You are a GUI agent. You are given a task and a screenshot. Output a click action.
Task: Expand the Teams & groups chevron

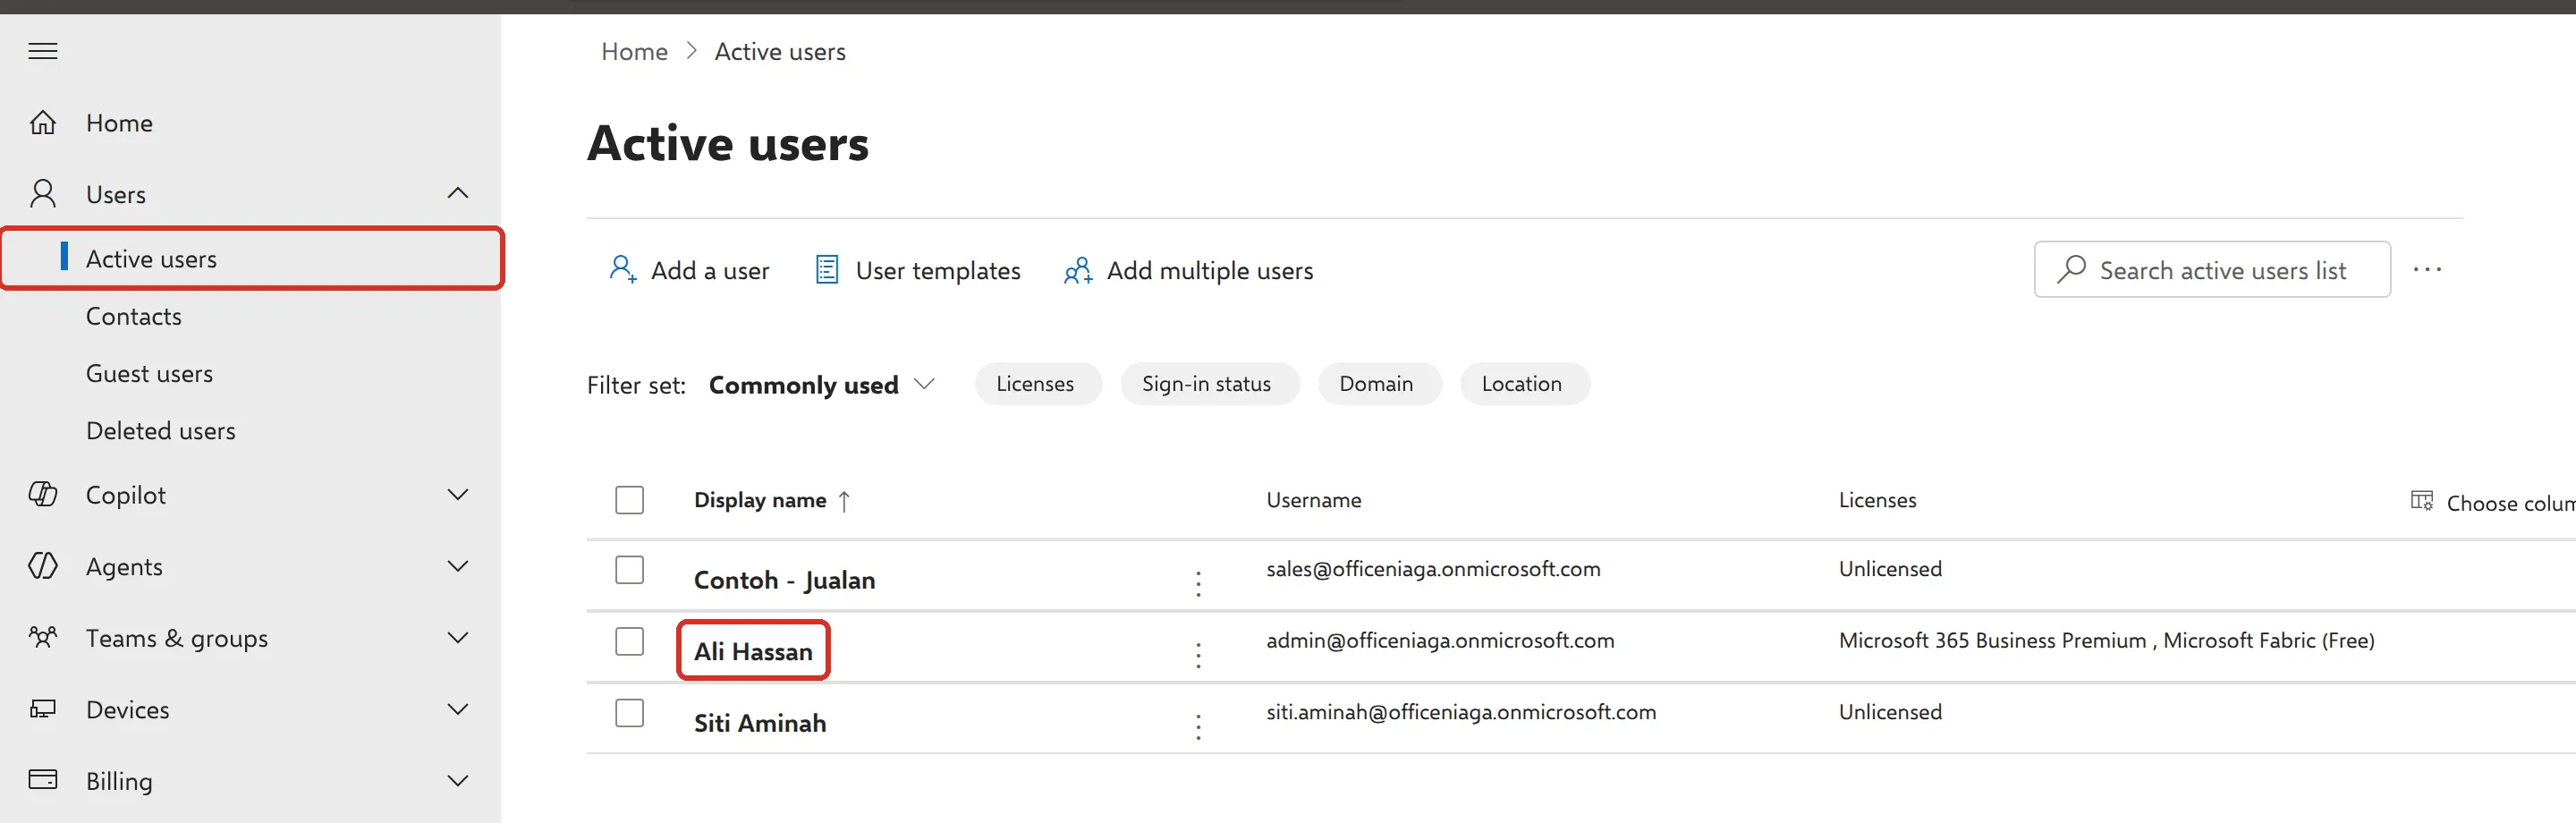tap(458, 637)
